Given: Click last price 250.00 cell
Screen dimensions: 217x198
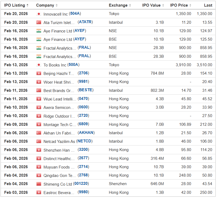Looking at the screenshot, I should pyautogui.click(x=206, y=192).
